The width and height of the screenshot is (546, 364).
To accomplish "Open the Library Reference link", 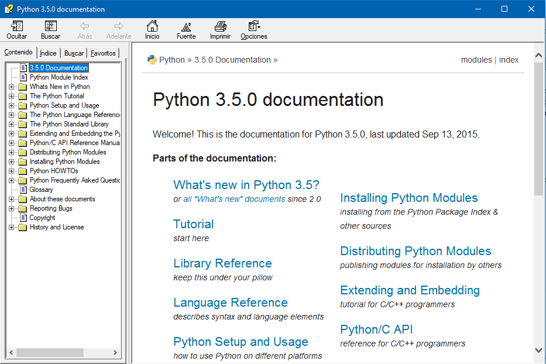I will (x=222, y=263).
